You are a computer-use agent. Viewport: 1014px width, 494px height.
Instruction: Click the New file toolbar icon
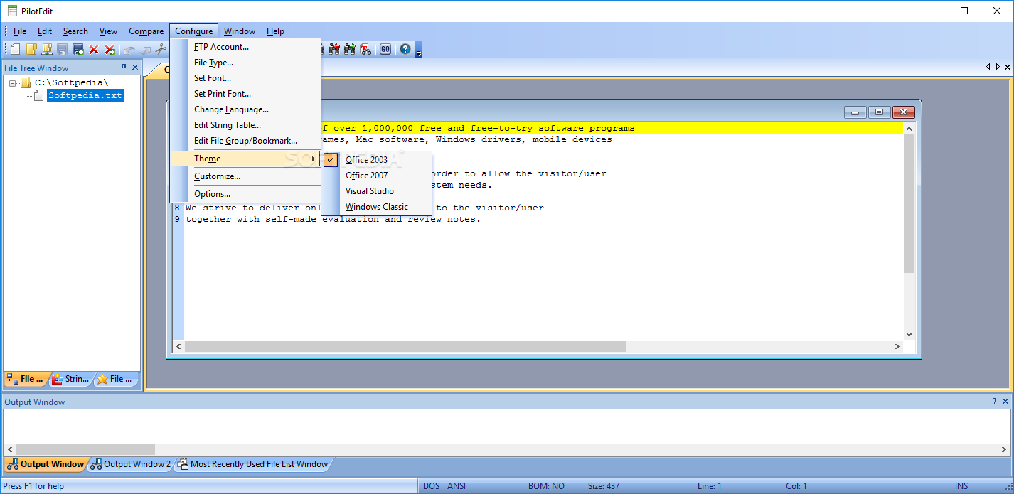pyautogui.click(x=15, y=49)
